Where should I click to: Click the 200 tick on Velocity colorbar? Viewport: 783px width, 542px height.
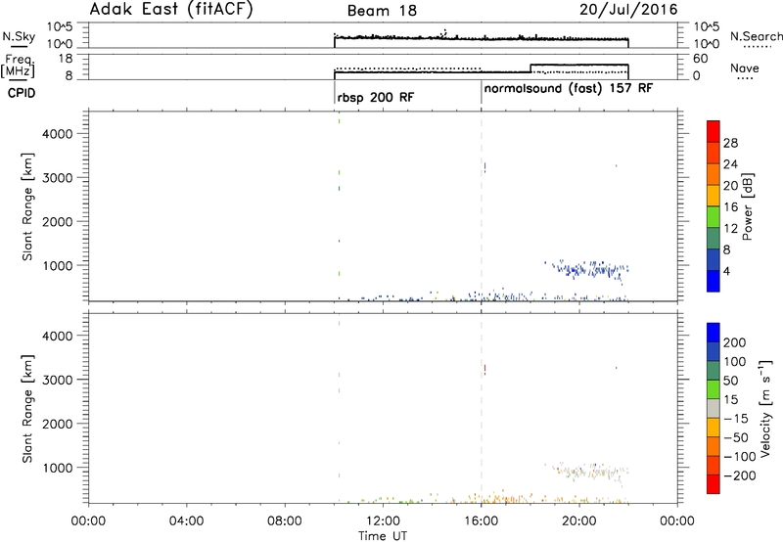tap(735, 342)
